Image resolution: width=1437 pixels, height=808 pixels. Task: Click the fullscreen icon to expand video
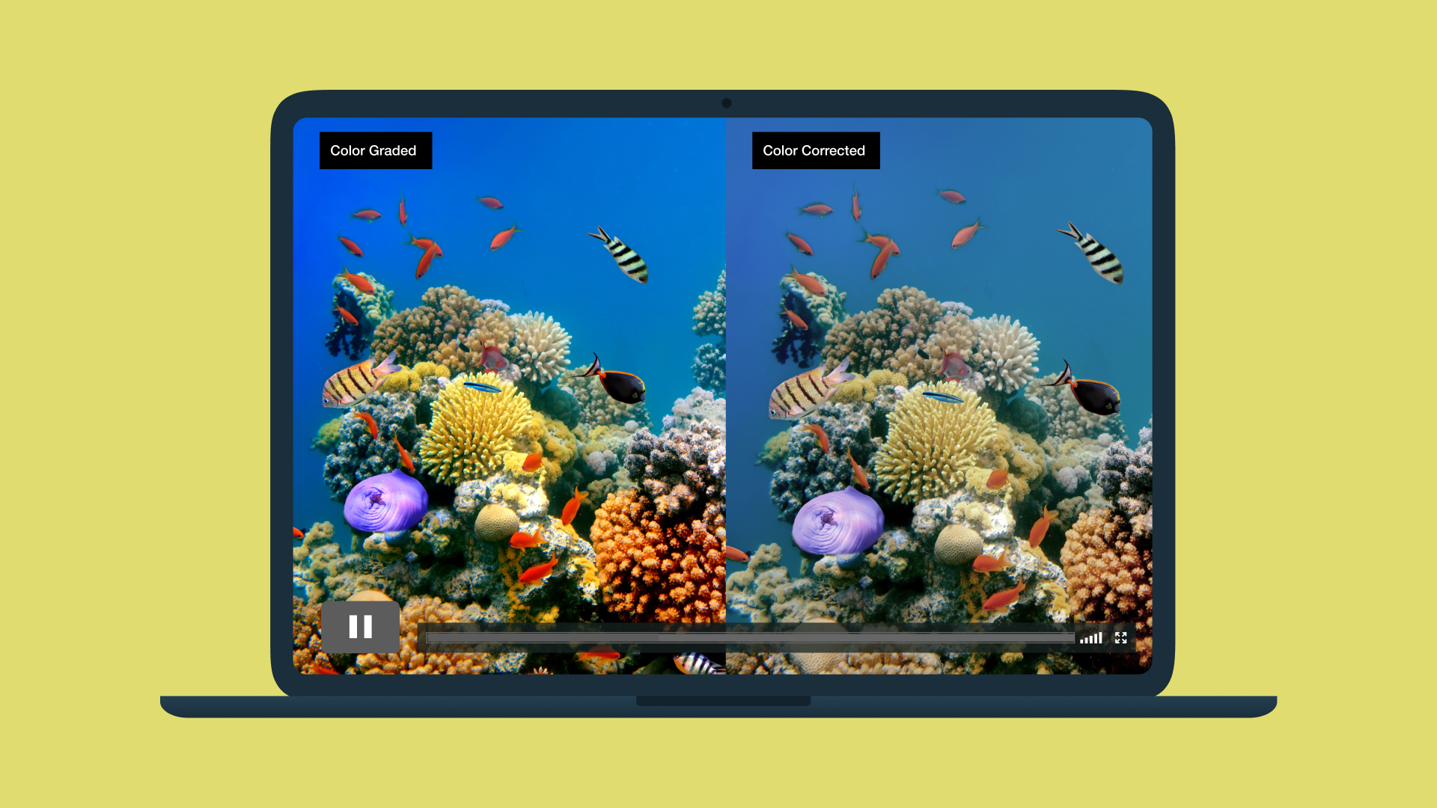coord(1120,637)
